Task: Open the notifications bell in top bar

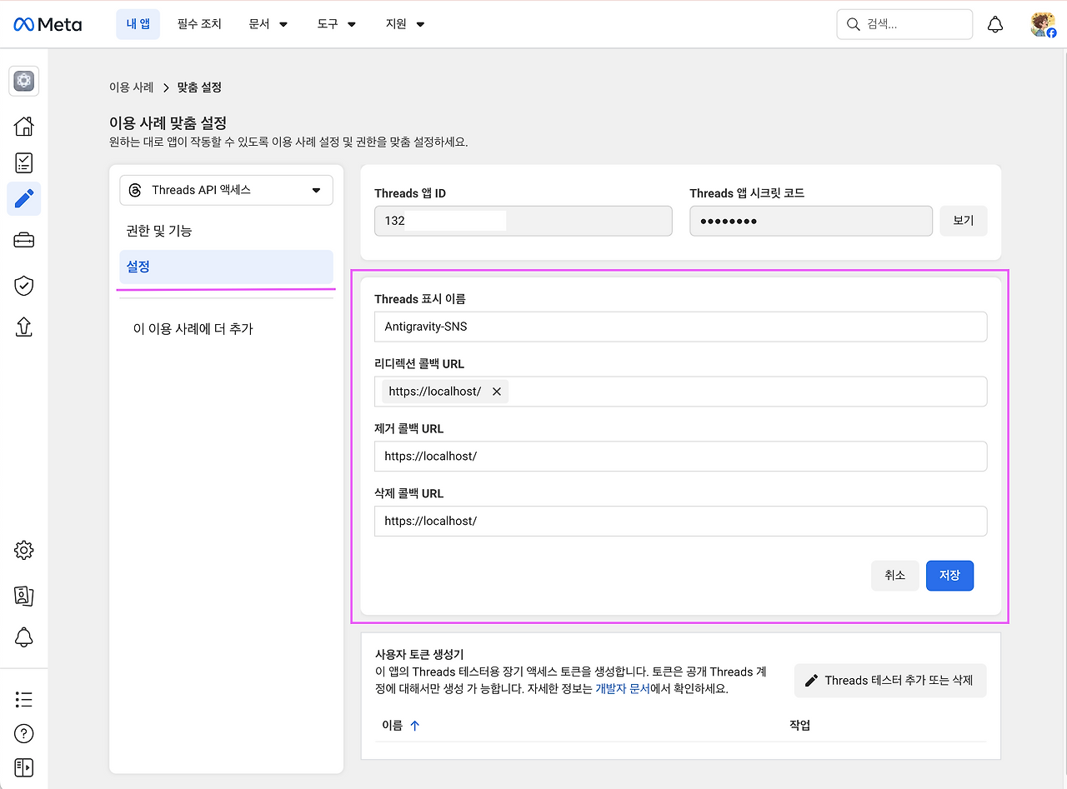Action: coord(995,25)
